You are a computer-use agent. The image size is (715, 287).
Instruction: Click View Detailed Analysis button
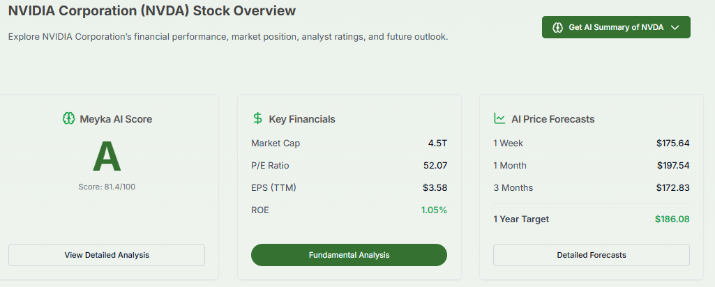tap(107, 255)
